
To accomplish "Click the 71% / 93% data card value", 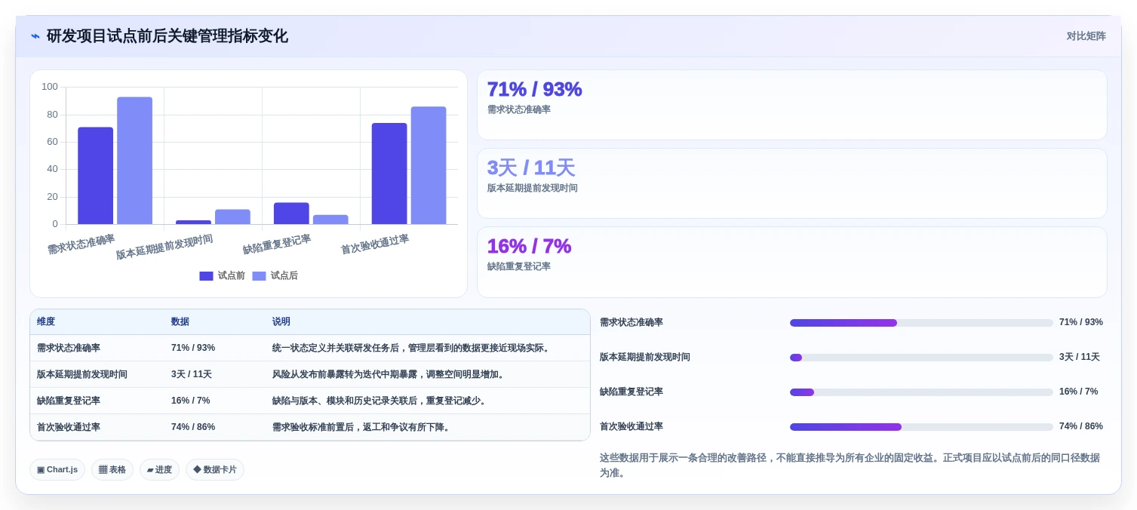I will 534,89.
